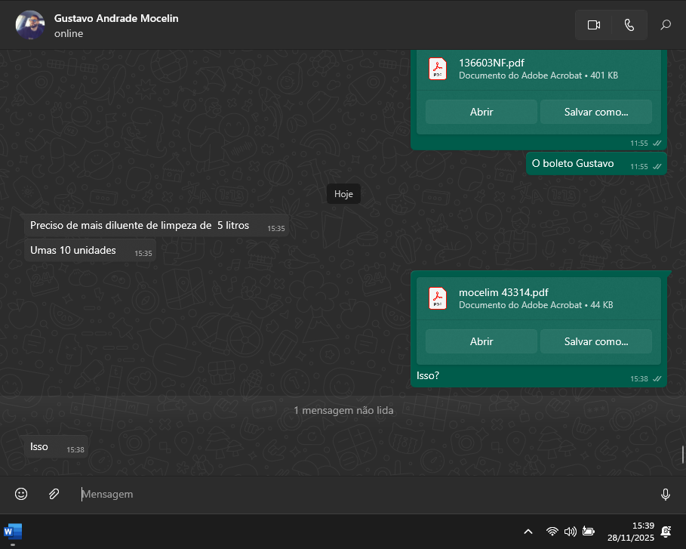
Task: Open the search in conversation icon
Action: [666, 25]
